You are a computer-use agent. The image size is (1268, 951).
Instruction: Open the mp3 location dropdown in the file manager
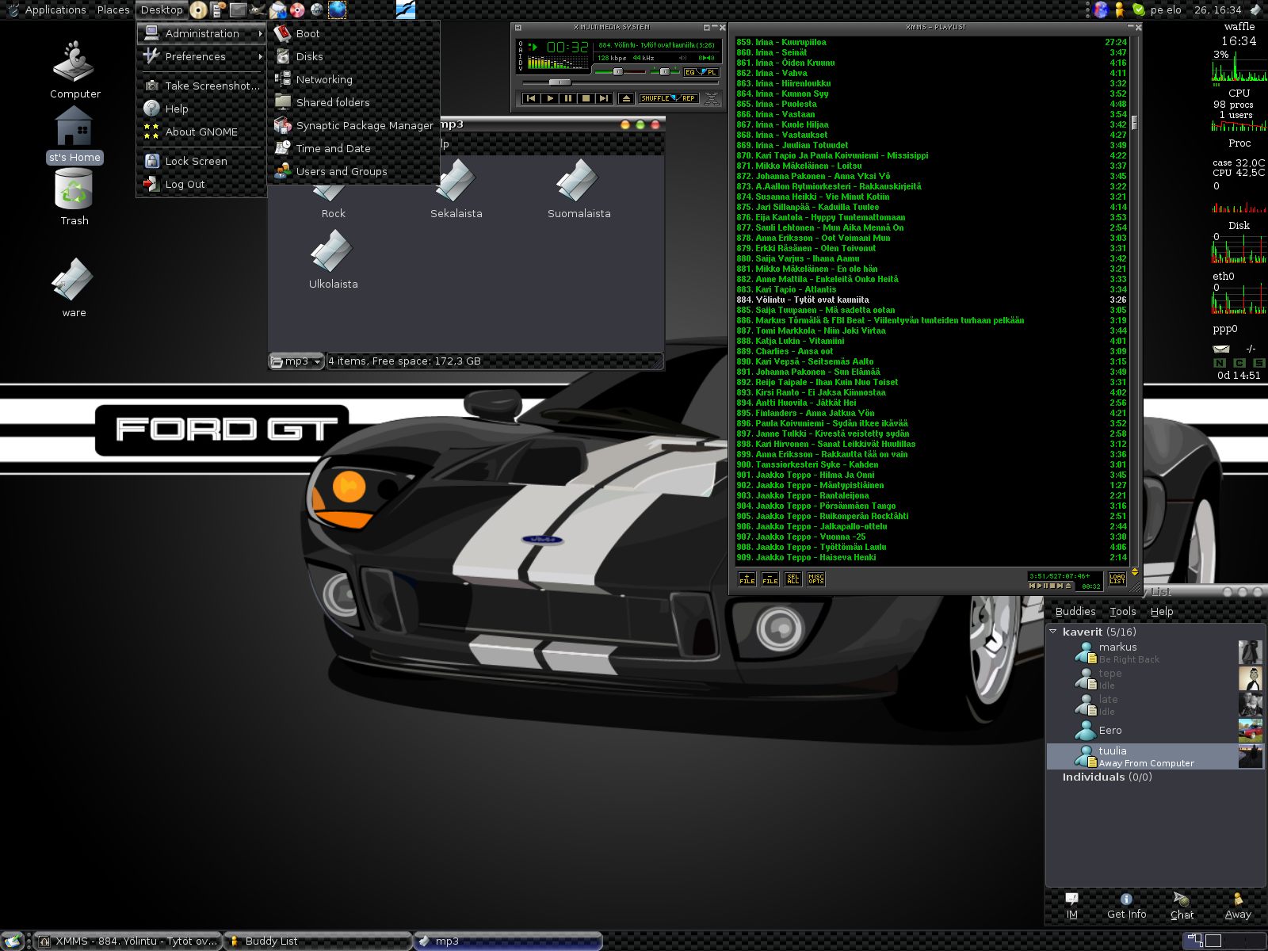(x=296, y=361)
